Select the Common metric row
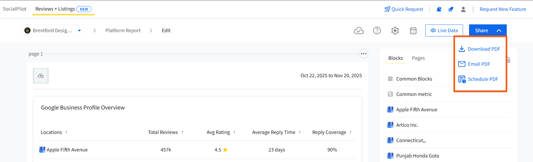The width and height of the screenshot is (533, 162). [449, 94]
